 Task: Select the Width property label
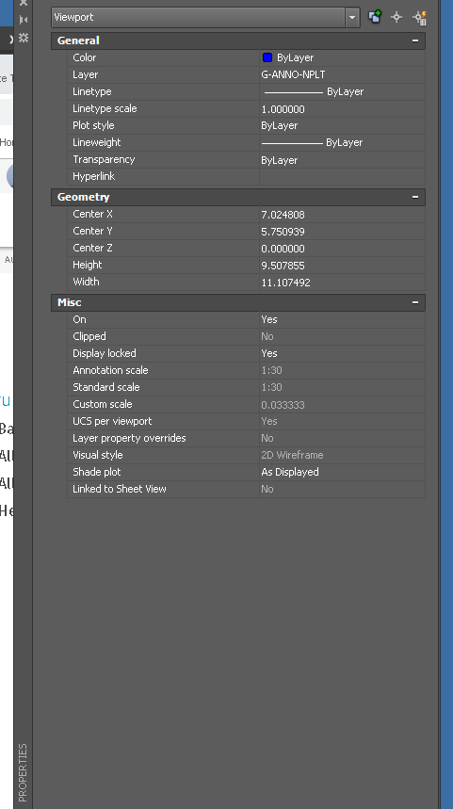pyautogui.click(x=86, y=282)
